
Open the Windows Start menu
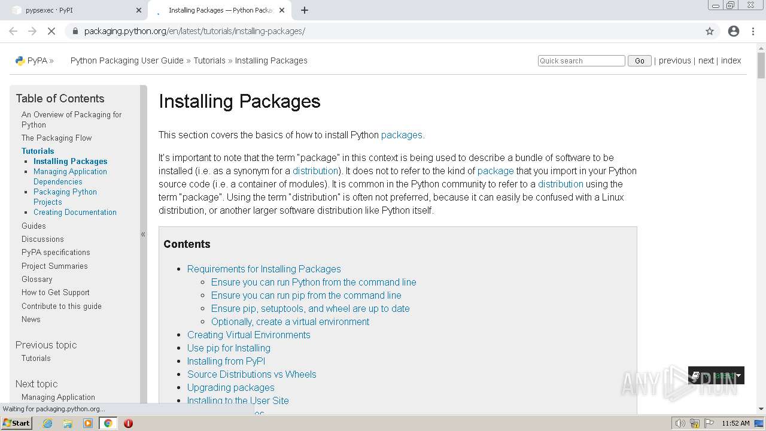pos(16,423)
